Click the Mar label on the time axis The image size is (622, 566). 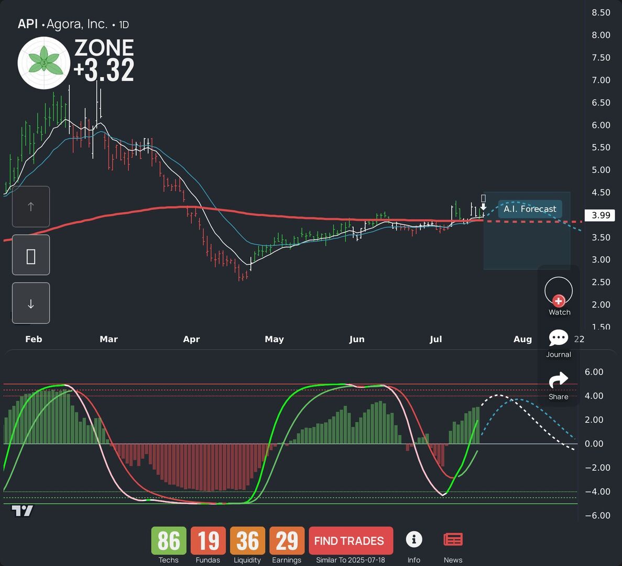[x=108, y=339]
